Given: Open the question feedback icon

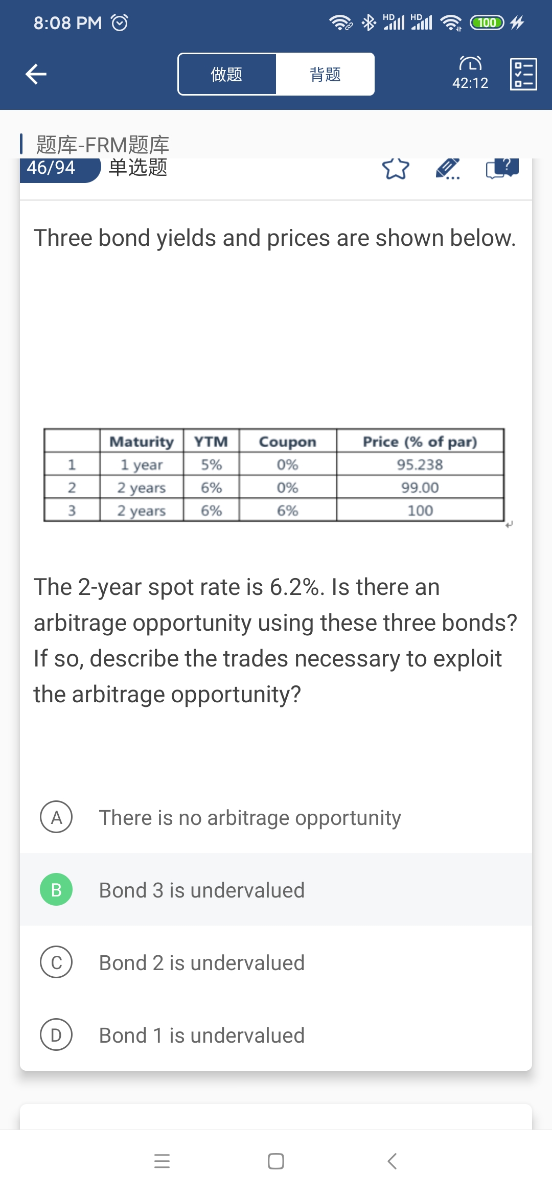Looking at the screenshot, I should coord(502,168).
